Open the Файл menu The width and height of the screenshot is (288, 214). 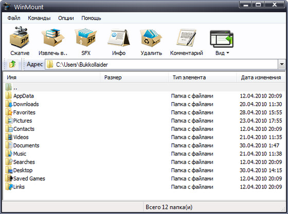(x=14, y=18)
